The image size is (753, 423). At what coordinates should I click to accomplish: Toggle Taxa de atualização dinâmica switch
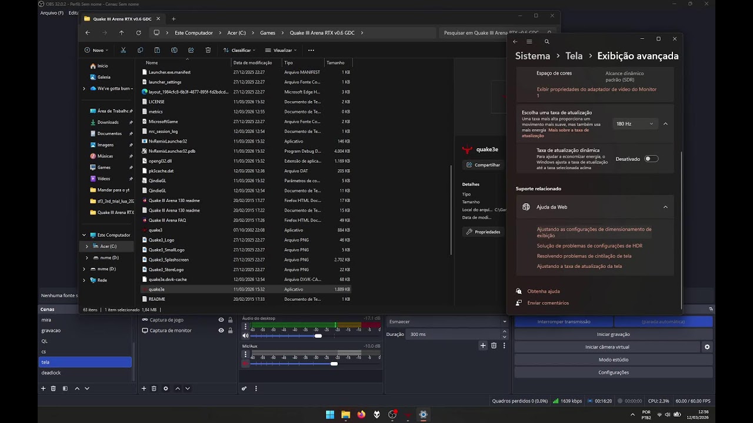pyautogui.click(x=651, y=159)
